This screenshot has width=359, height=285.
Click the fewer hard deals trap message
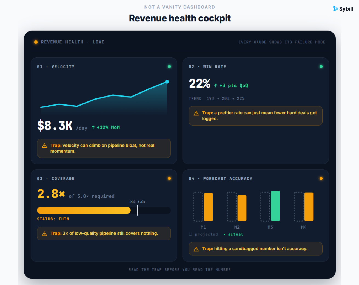pos(259,116)
